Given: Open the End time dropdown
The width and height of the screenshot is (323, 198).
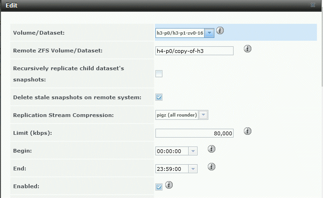Looking at the screenshot, I should (193, 169).
